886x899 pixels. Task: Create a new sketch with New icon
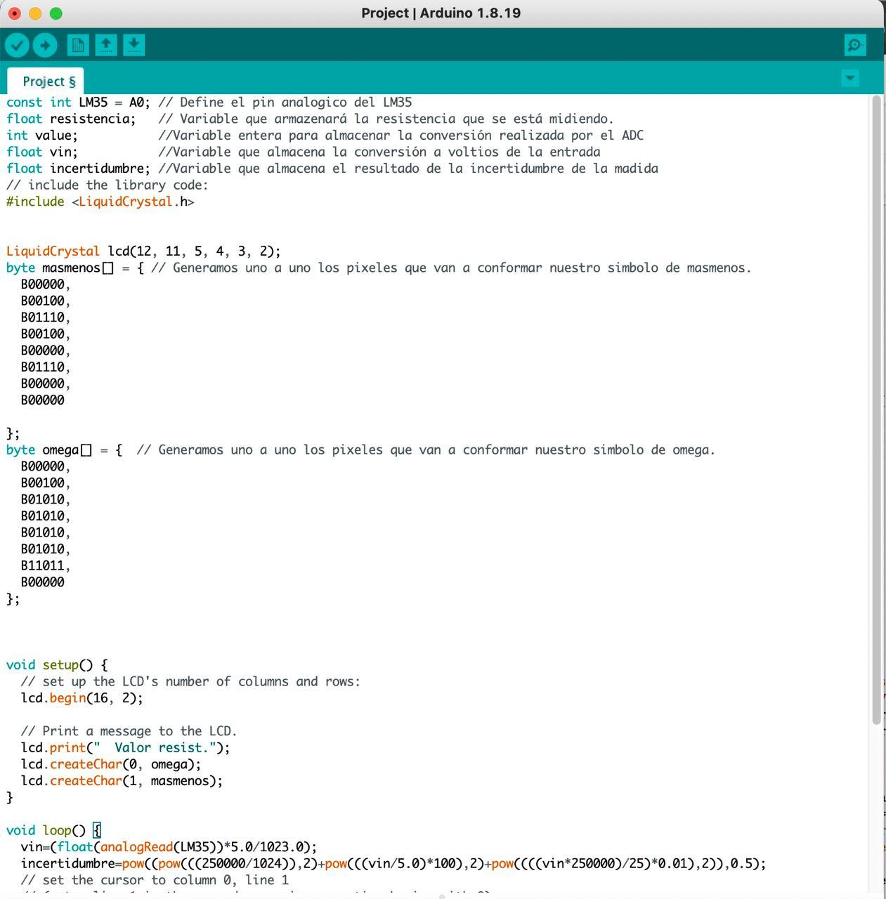78,46
